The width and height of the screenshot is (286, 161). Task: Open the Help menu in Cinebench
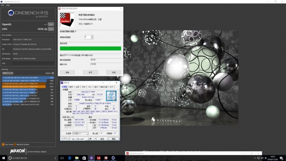[x=8, y=5]
